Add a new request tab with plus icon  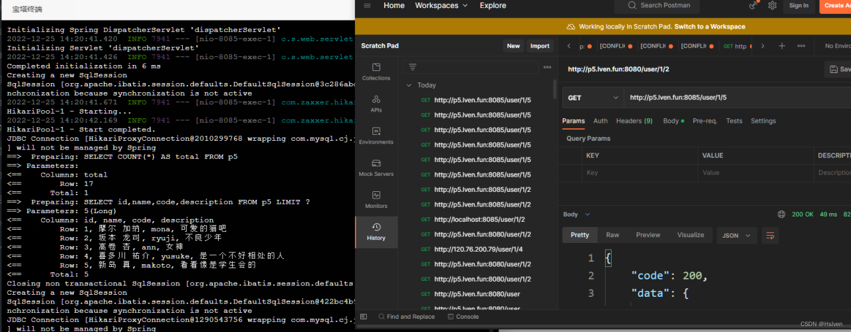coord(782,46)
